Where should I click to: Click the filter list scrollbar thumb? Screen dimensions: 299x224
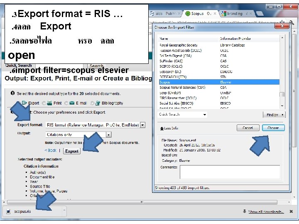pyautogui.click(x=282, y=95)
